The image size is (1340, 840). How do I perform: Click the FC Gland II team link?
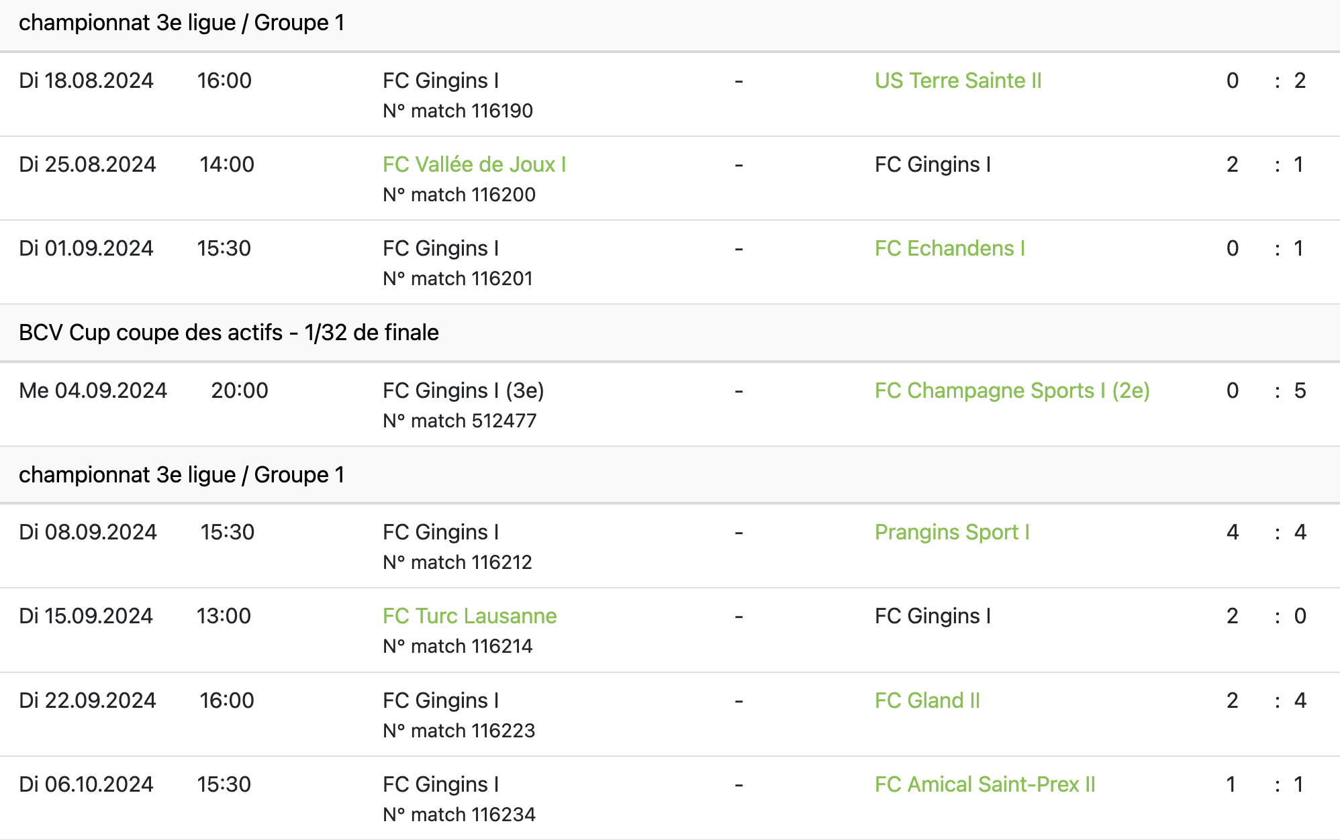(927, 700)
